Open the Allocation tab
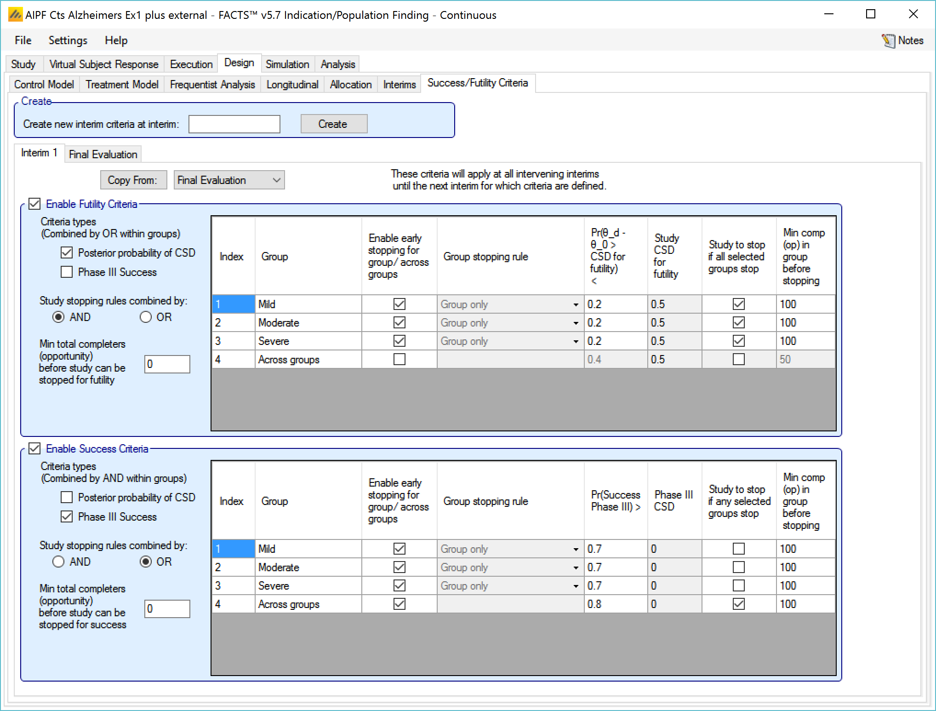936x711 pixels. point(350,85)
